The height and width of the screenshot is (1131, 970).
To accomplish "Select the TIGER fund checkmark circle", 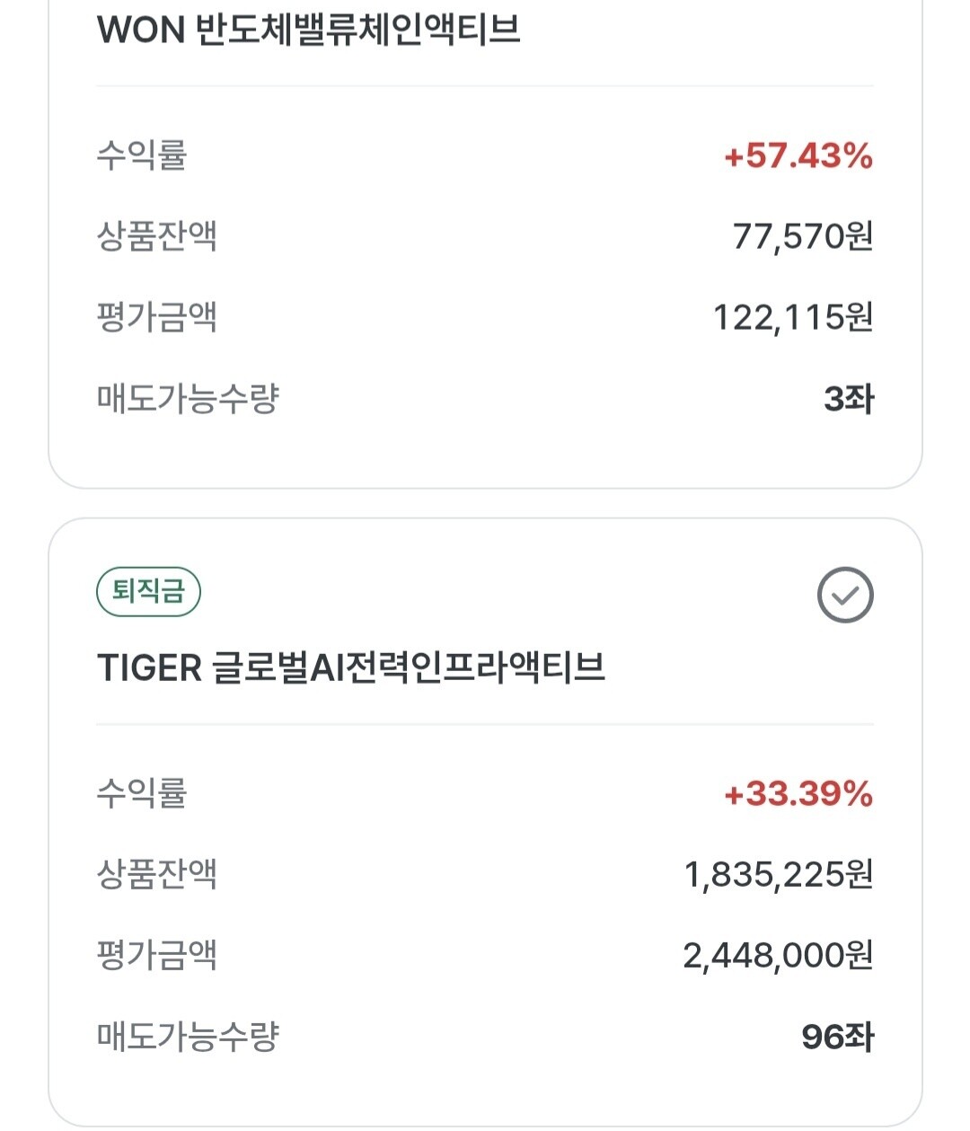I will (x=845, y=595).
